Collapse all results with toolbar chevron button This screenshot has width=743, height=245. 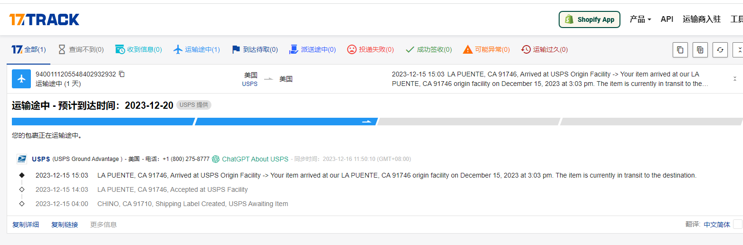pyautogui.click(x=738, y=50)
